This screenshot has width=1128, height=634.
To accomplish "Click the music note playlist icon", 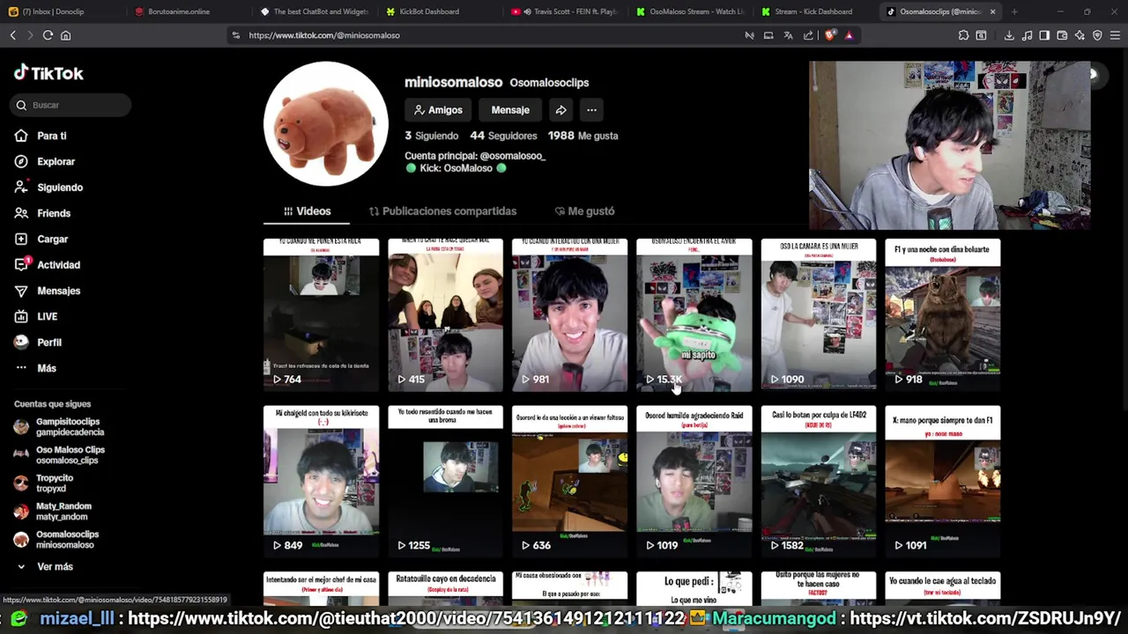I will (1027, 35).
